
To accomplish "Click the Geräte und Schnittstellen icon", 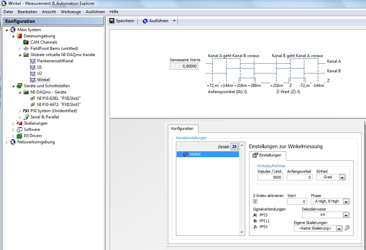I will pyautogui.click(x=19, y=86).
